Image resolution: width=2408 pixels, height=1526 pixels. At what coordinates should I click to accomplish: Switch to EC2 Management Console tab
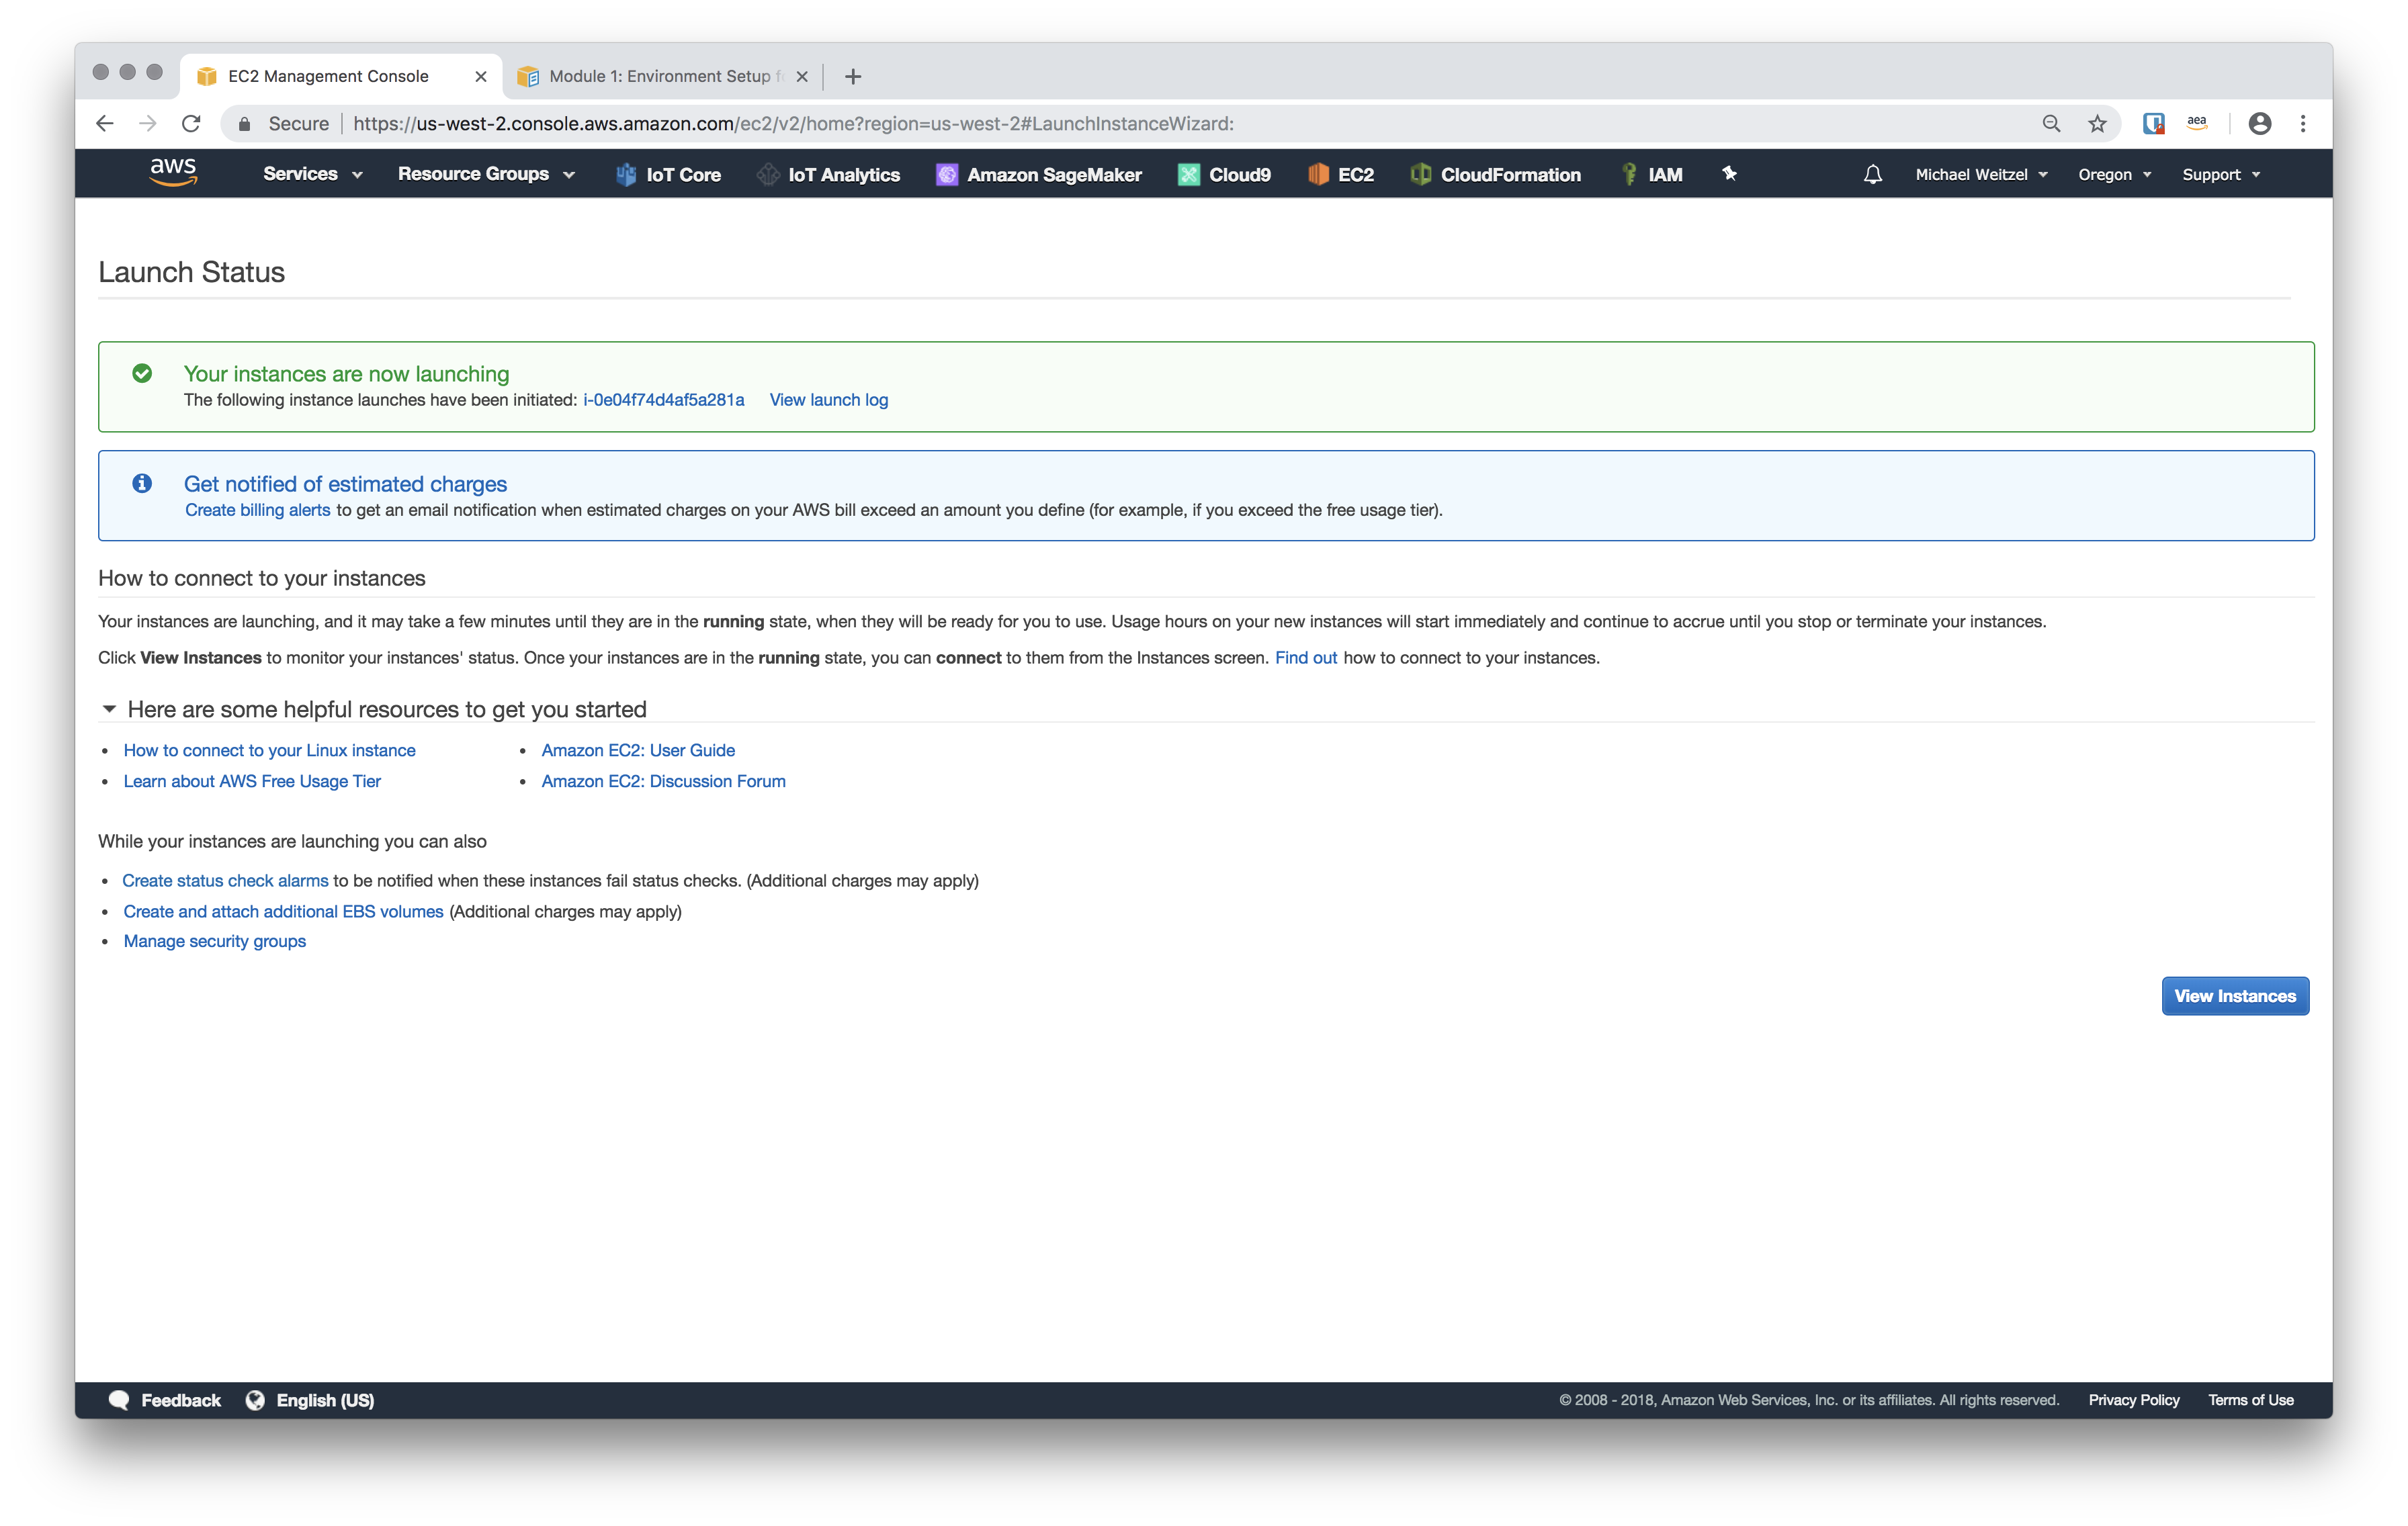pos(340,76)
